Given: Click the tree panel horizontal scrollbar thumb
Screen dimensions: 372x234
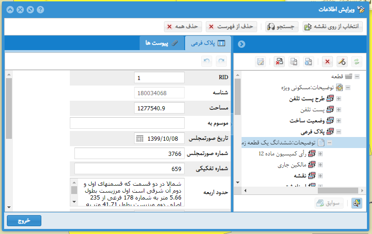Looking at the screenshot, I should pyautogui.click(x=338, y=190).
